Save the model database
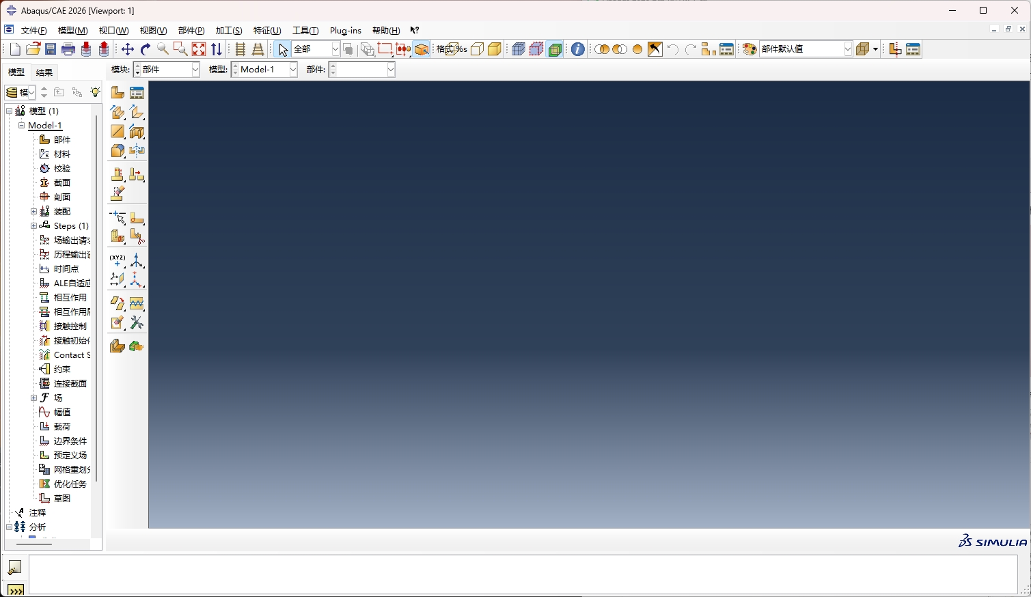Viewport: 1031px width, 597px height. click(x=50, y=48)
